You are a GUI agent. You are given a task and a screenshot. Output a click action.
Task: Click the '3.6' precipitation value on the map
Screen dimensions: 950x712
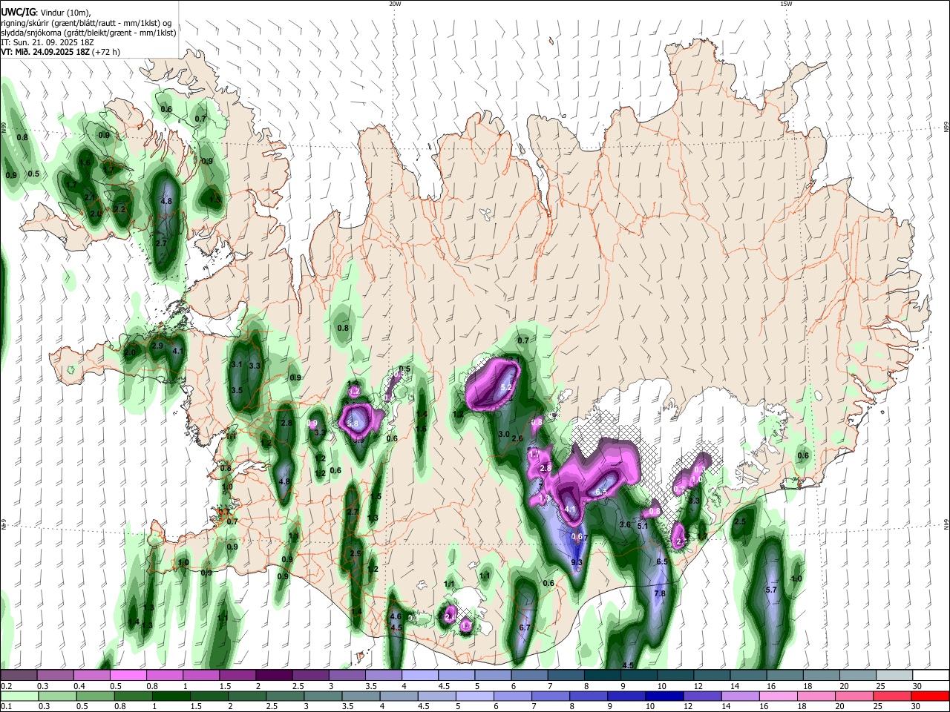tap(625, 524)
